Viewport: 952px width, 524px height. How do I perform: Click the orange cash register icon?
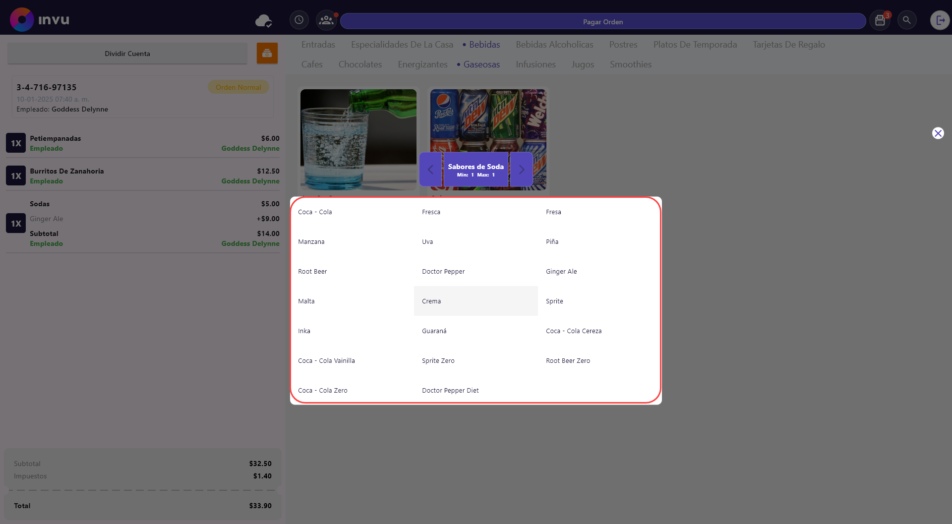pyautogui.click(x=267, y=53)
